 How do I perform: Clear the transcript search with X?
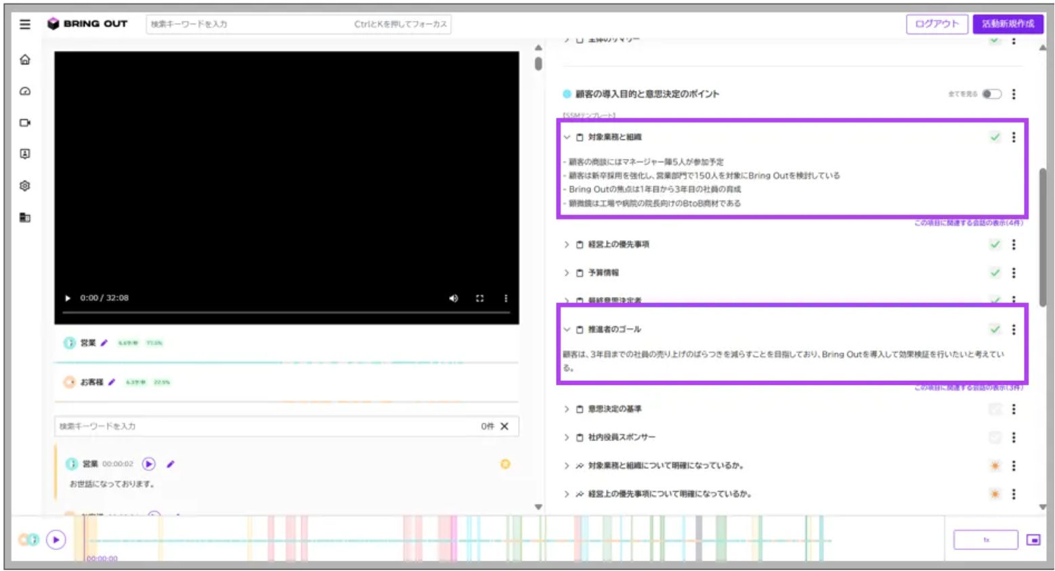click(504, 426)
